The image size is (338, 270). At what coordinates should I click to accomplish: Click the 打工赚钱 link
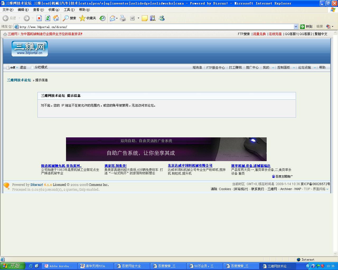(x=235, y=67)
